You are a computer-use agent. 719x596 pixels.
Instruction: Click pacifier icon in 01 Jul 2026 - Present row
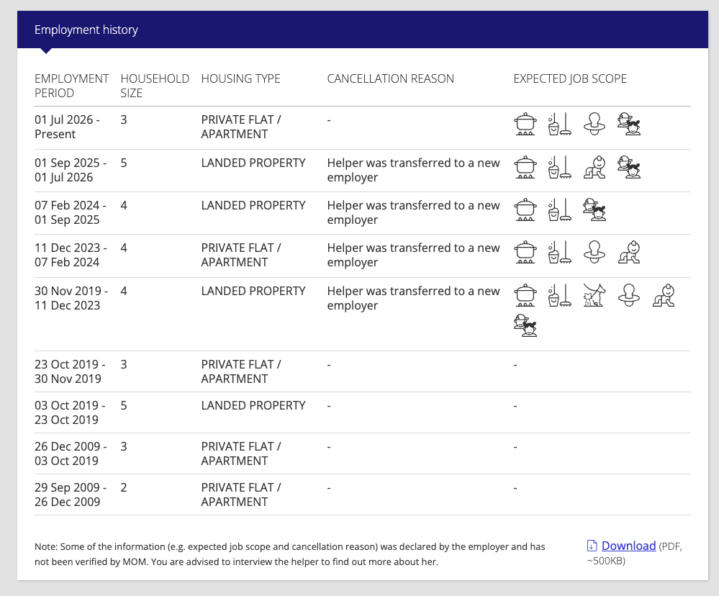pos(594,125)
